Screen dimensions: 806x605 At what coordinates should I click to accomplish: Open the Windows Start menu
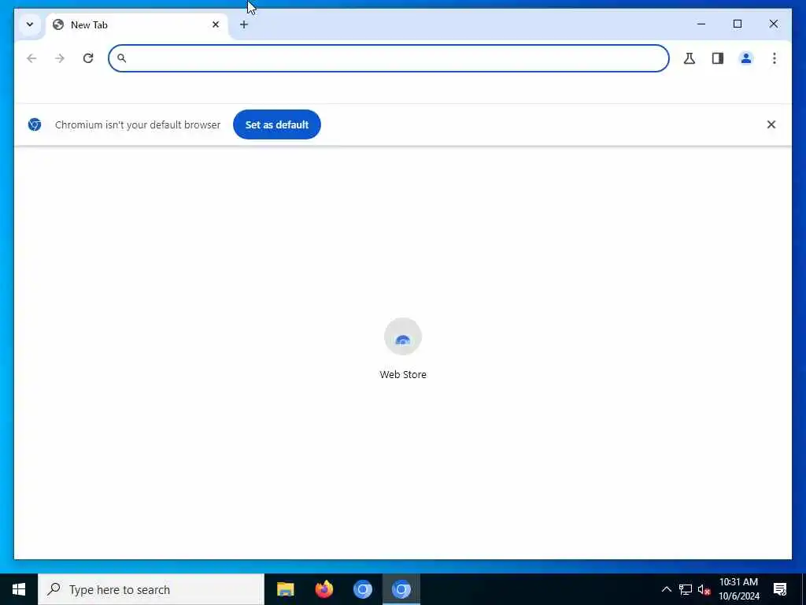click(x=19, y=589)
